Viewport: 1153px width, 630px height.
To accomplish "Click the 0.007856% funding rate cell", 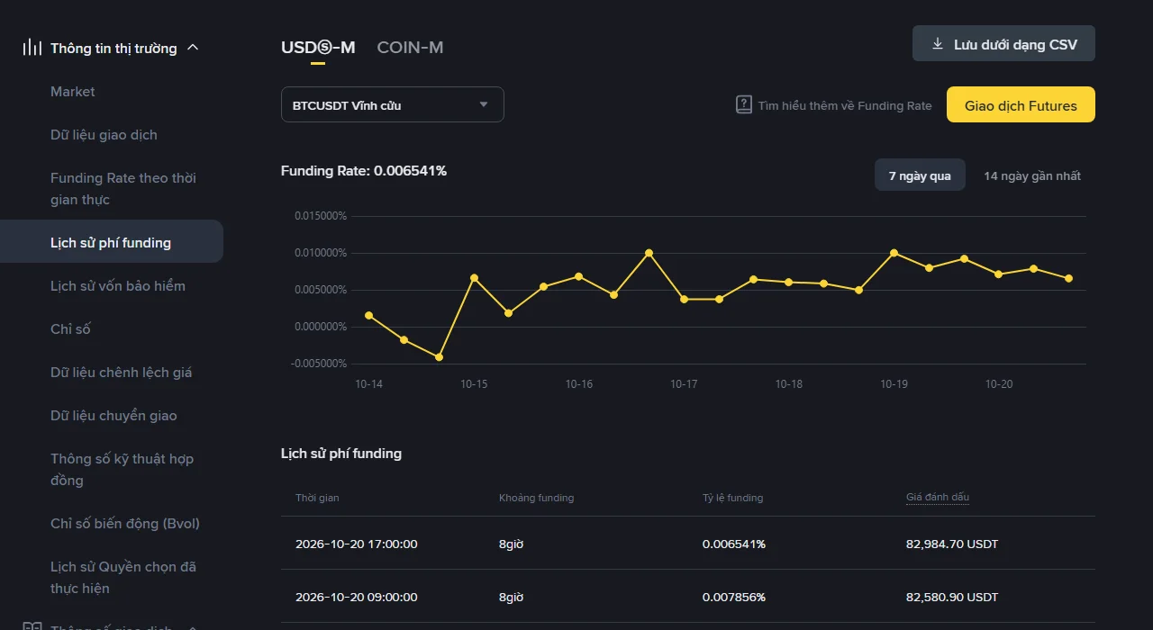I will click(734, 597).
